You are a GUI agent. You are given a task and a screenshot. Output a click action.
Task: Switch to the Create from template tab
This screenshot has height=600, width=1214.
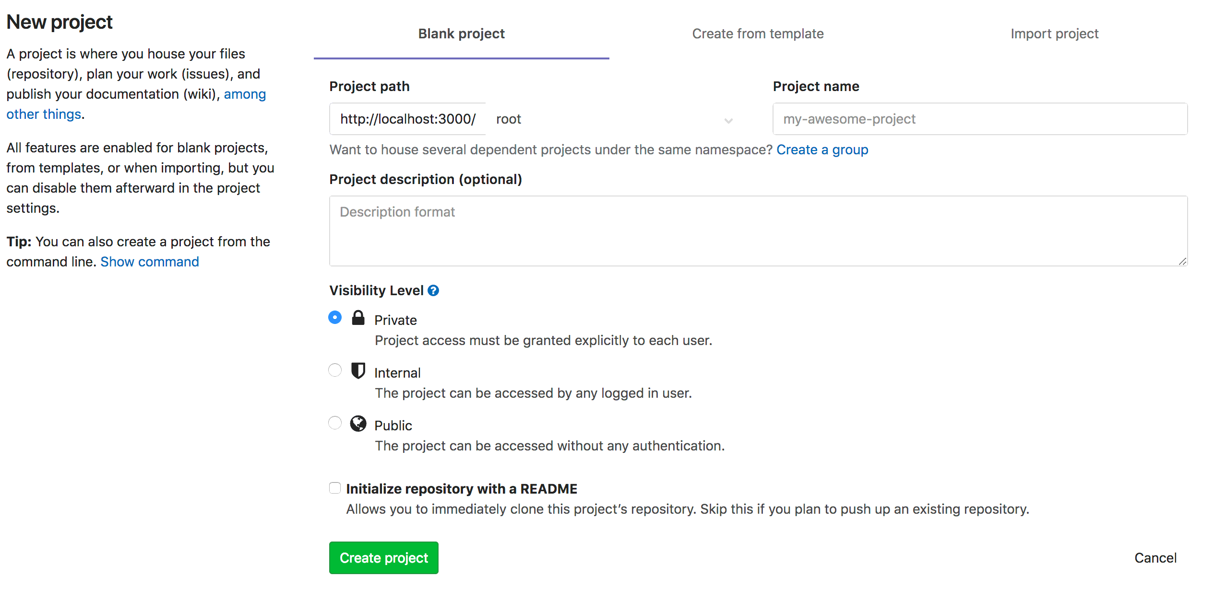[758, 34]
